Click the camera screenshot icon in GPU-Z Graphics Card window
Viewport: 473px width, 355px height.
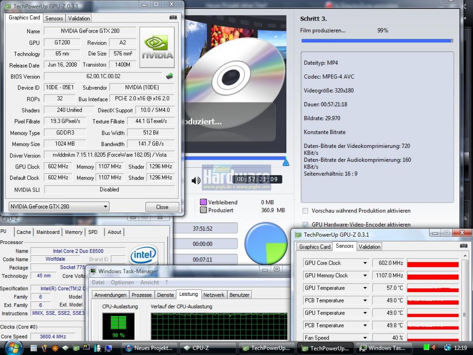point(173,17)
